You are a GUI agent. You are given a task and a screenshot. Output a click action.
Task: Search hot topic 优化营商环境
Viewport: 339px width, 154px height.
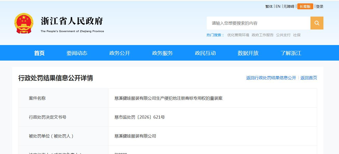238,35
